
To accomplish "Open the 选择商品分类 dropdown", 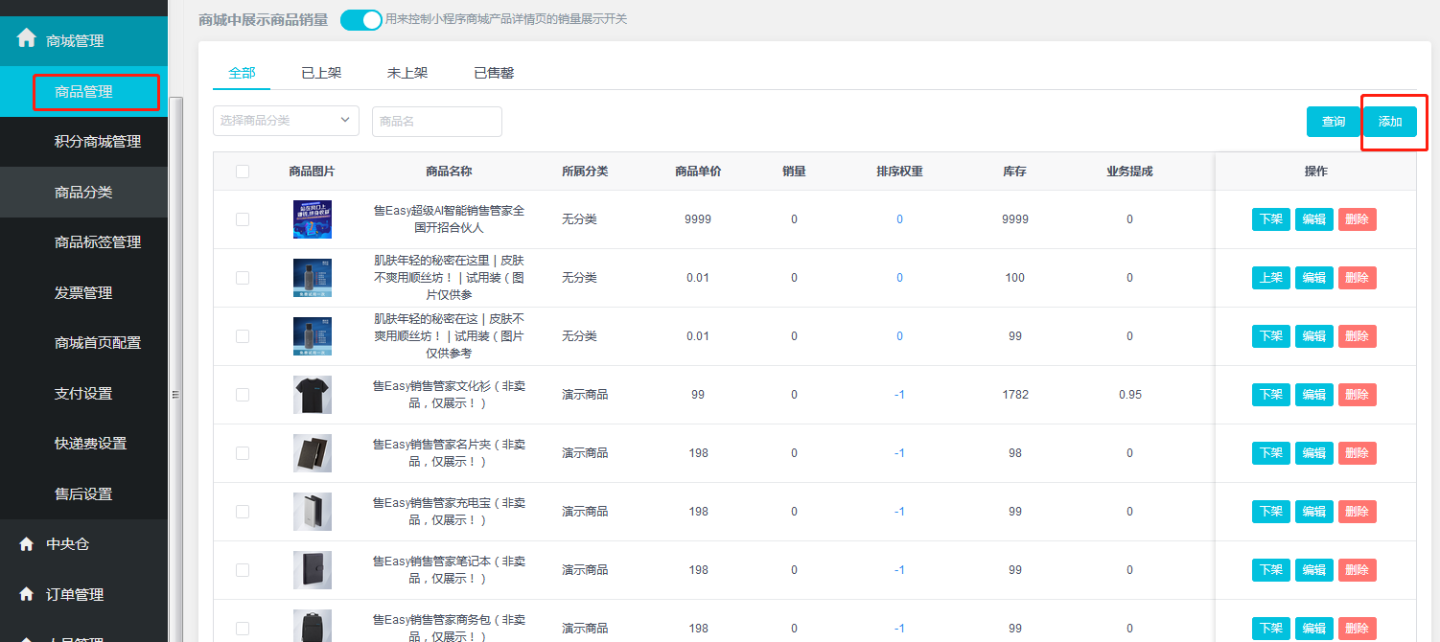I will click(286, 121).
